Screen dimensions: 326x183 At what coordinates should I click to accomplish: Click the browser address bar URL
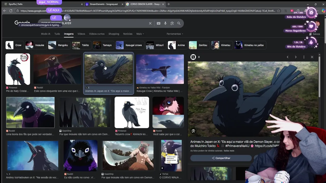(x=148, y=11)
